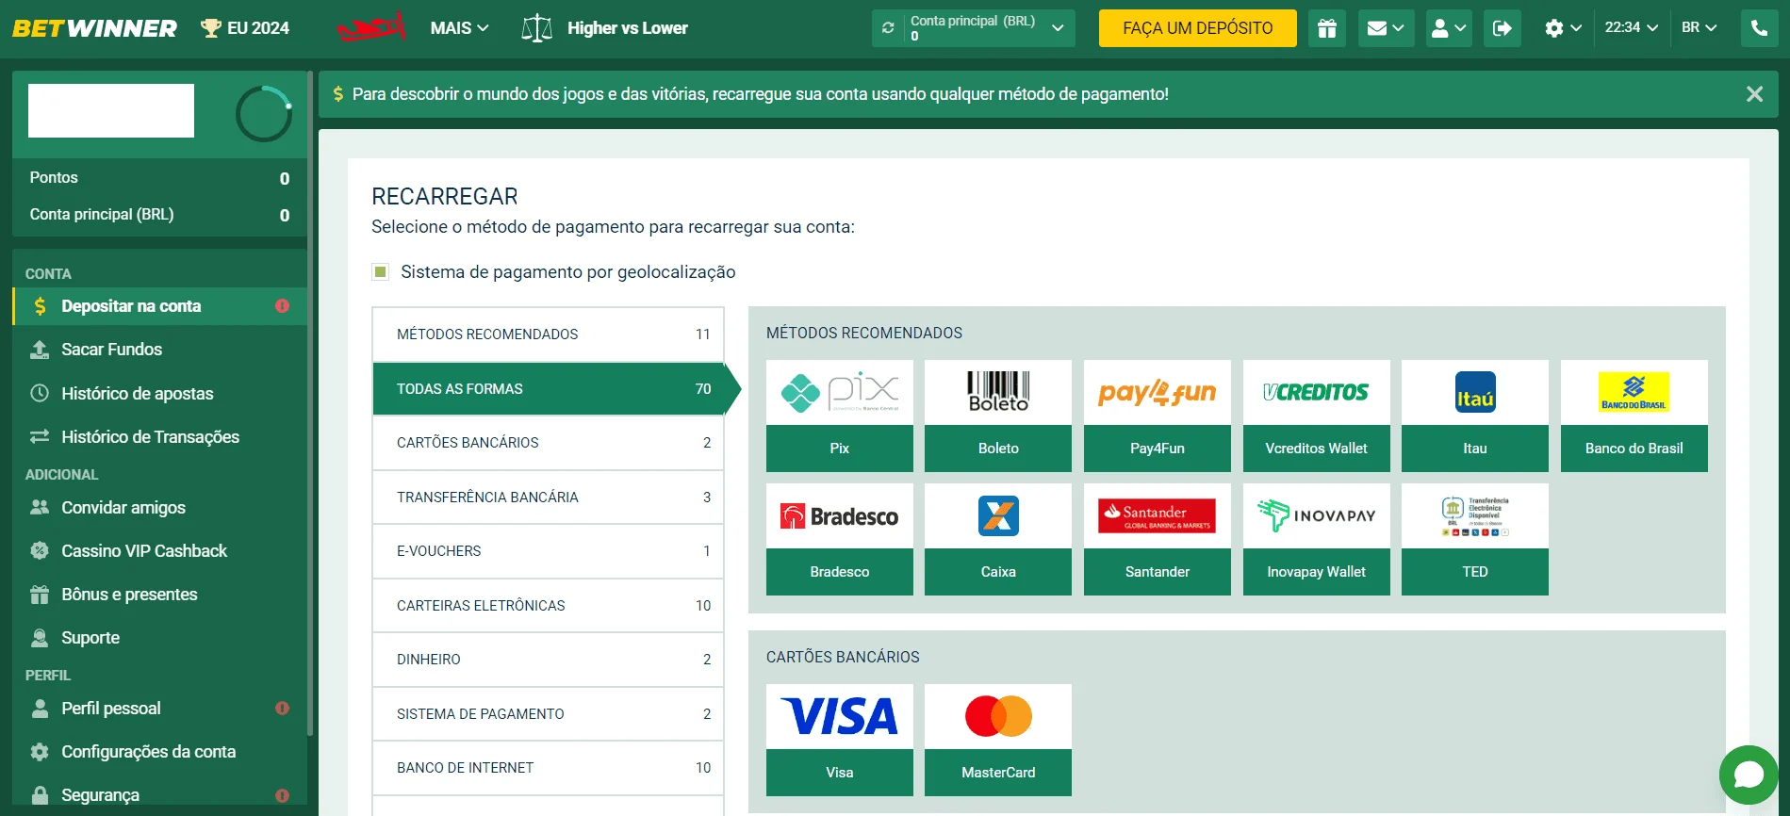1790x816 pixels.
Task: Switch to Métodos Recomendados category
Action: (x=548, y=335)
